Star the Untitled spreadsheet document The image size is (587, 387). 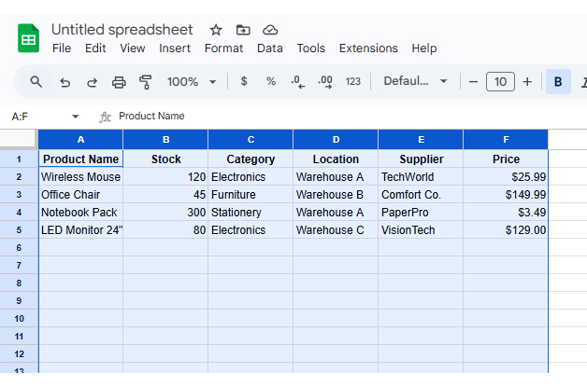216,30
